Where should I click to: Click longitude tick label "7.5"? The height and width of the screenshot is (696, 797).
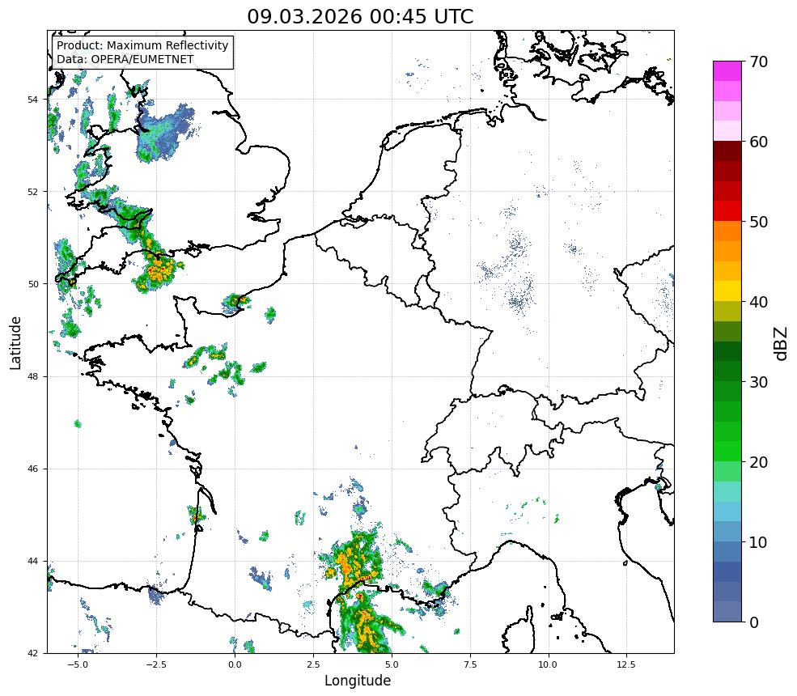[x=470, y=664]
